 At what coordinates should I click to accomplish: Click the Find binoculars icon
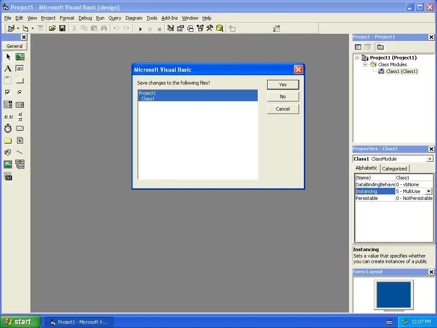point(104,28)
